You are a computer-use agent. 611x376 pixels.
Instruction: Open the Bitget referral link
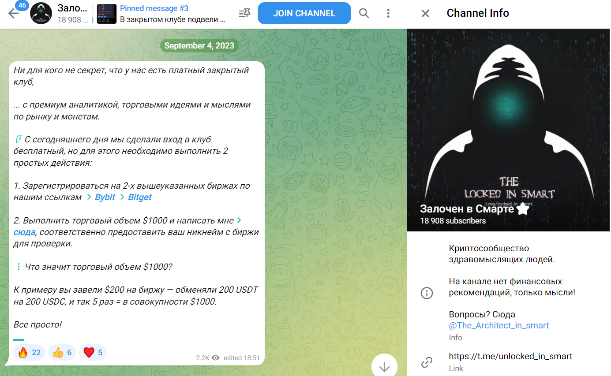(x=140, y=197)
